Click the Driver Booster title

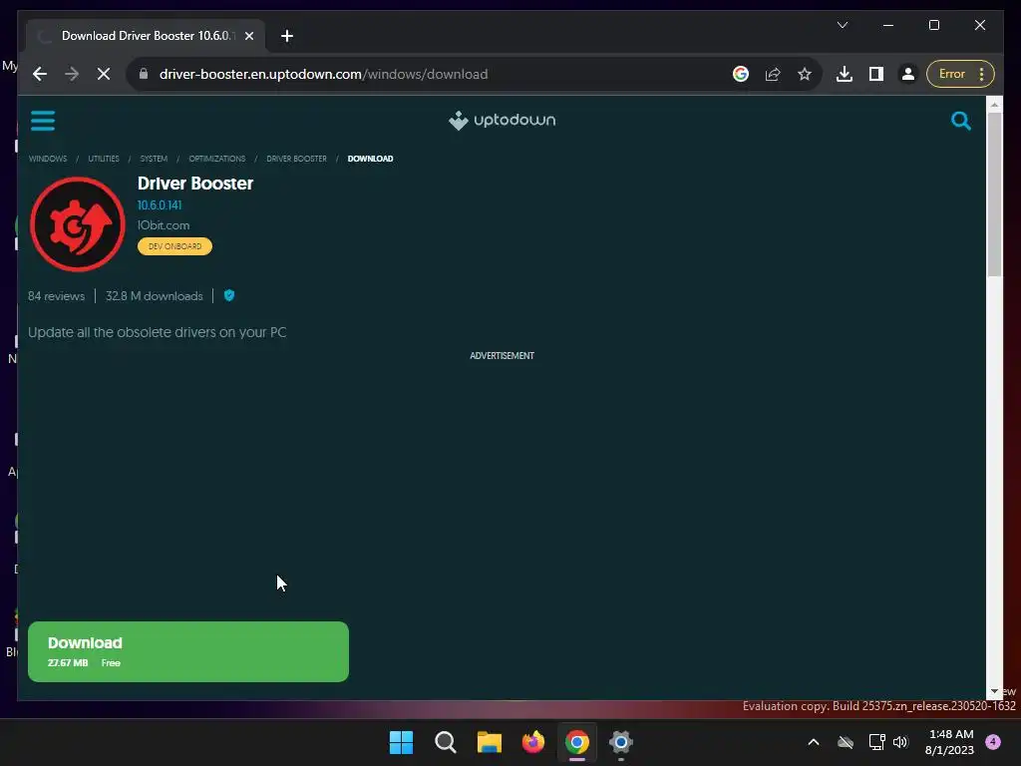click(x=195, y=184)
